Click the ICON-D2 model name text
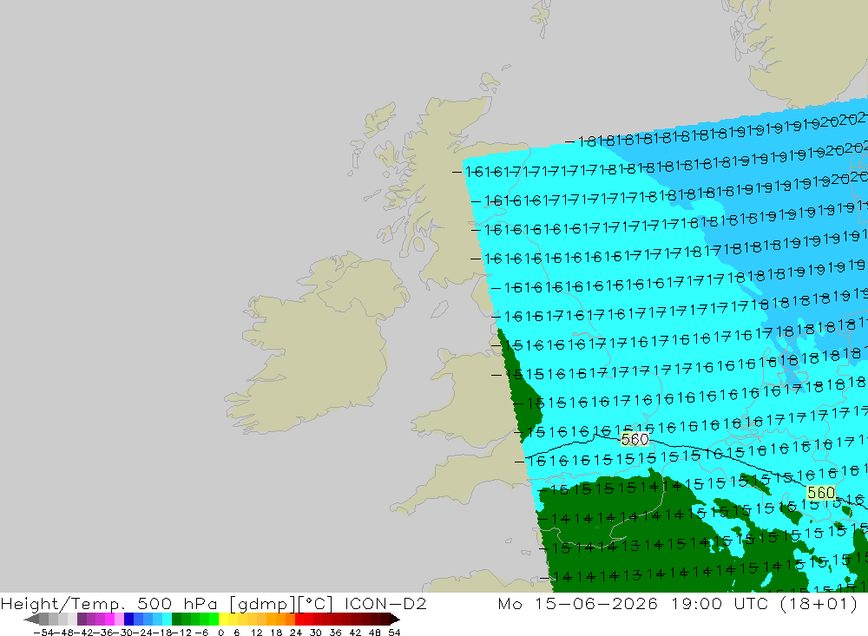 click(385, 603)
